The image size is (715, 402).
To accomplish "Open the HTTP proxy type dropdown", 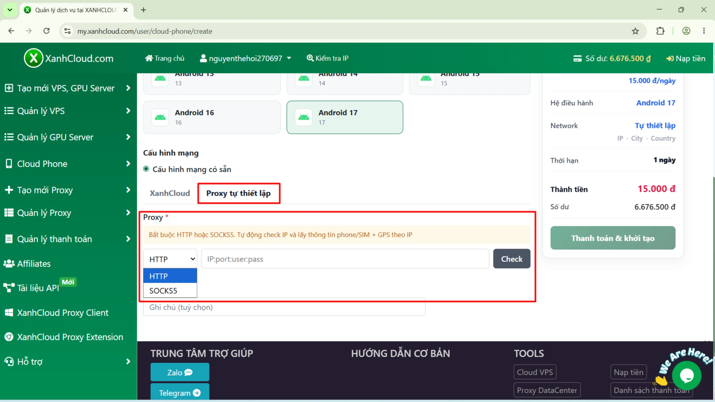I will pos(170,259).
